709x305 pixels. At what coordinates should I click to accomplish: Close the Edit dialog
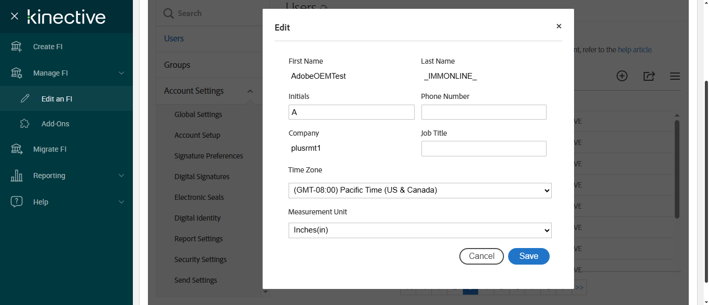[558, 26]
